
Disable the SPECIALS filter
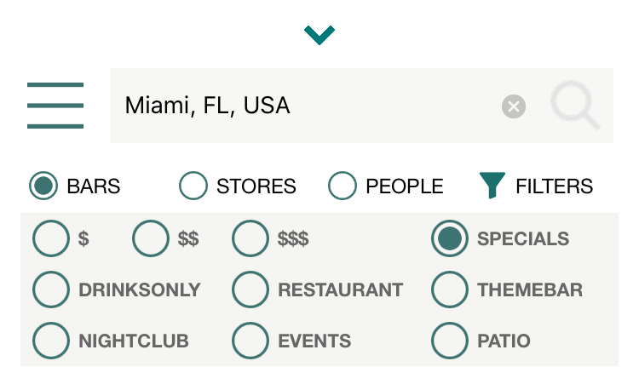pyautogui.click(x=450, y=238)
